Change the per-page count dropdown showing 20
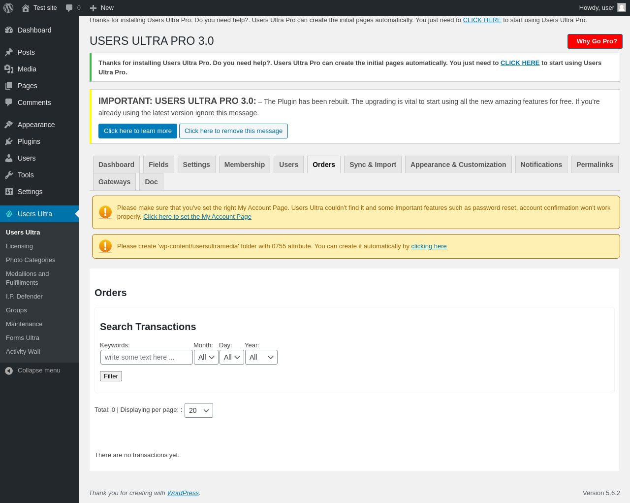630x503 pixels. tap(199, 410)
